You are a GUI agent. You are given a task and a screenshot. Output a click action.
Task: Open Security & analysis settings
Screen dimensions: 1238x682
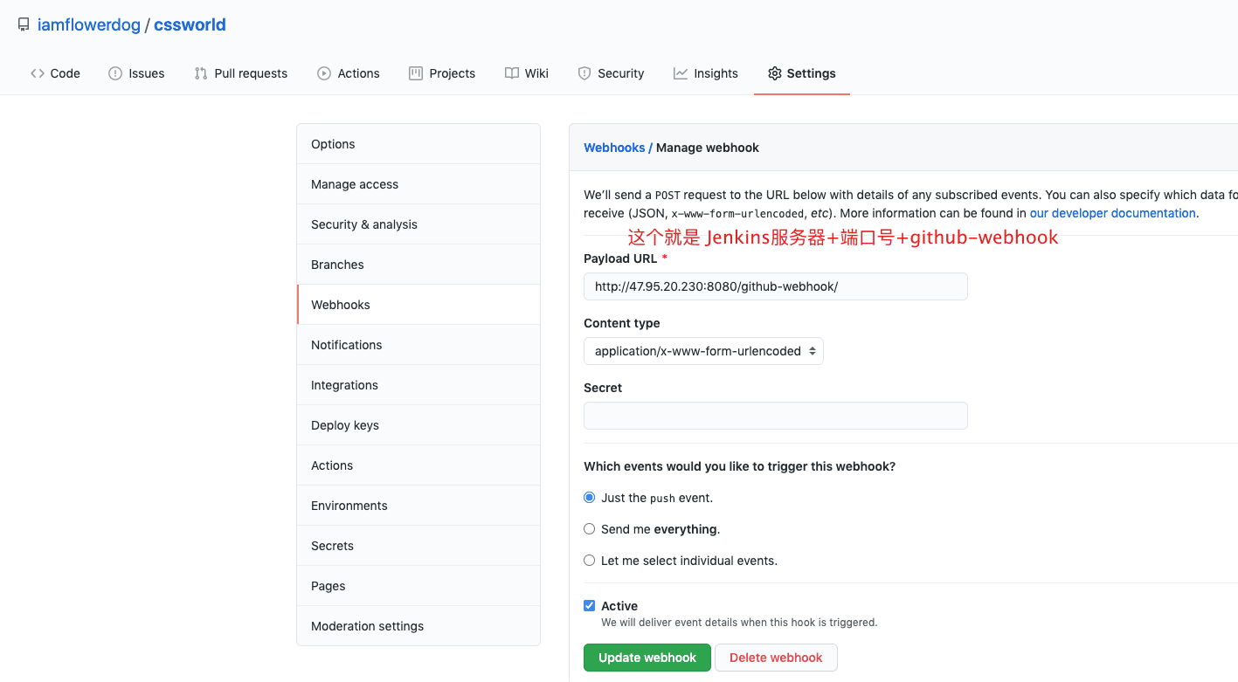coord(418,224)
